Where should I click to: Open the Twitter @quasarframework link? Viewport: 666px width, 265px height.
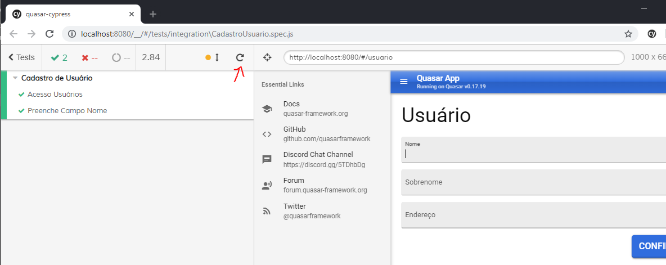pos(312,211)
